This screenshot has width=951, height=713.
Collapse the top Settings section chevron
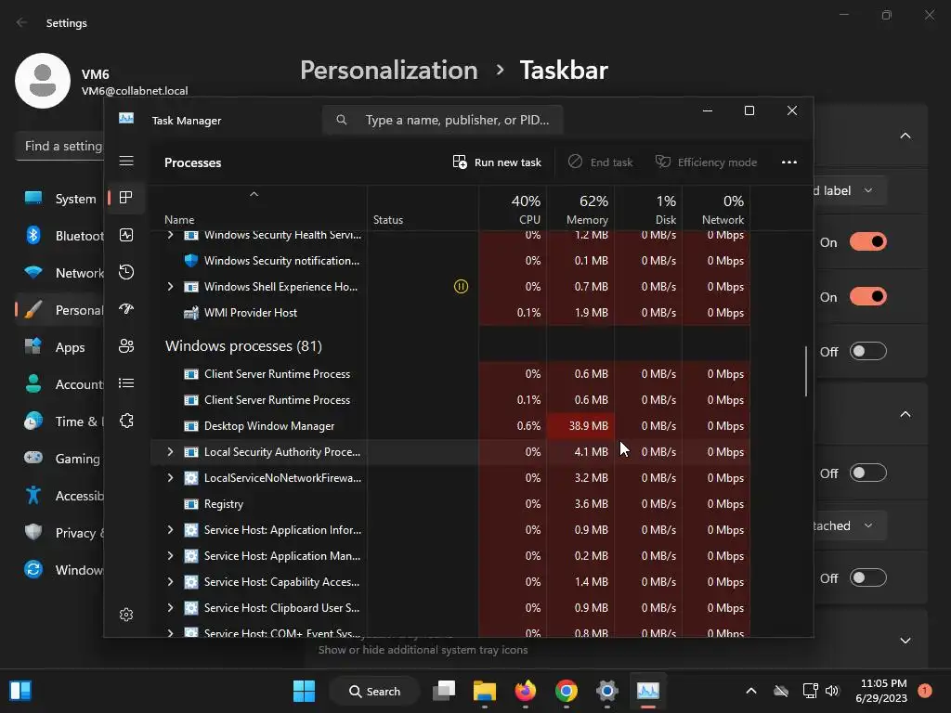click(905, 136)
